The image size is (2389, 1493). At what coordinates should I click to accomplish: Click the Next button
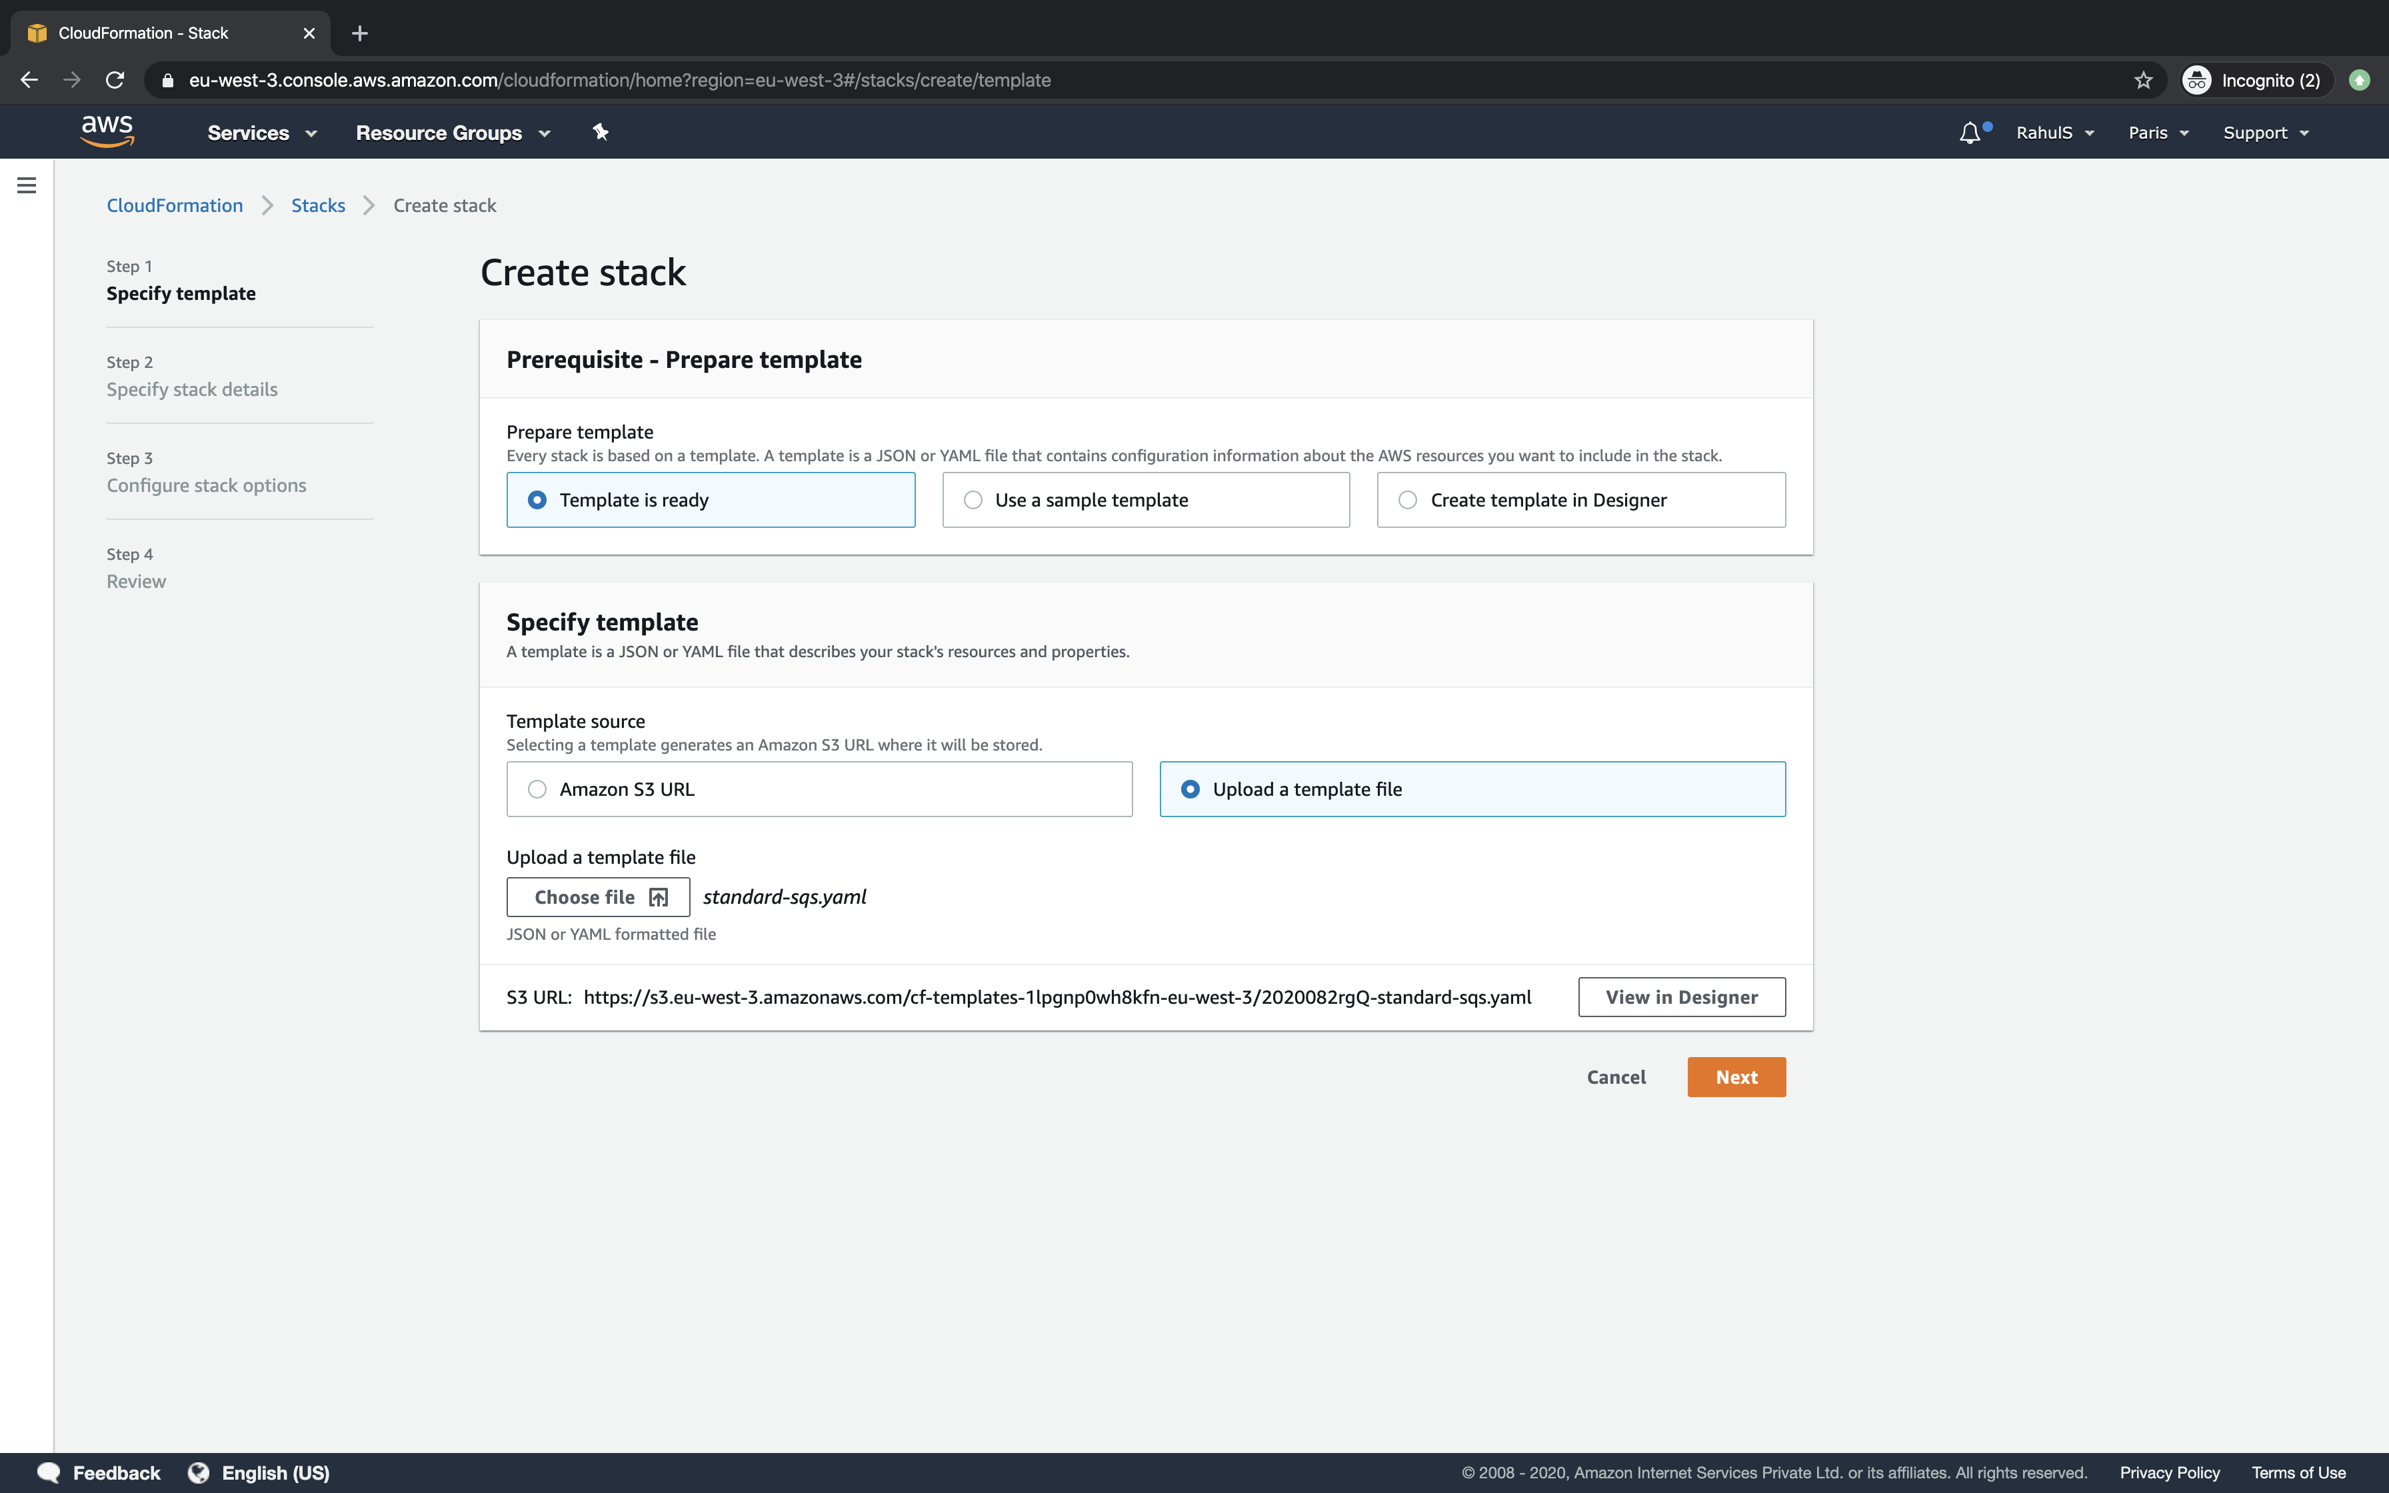tap(1736, 1076)
